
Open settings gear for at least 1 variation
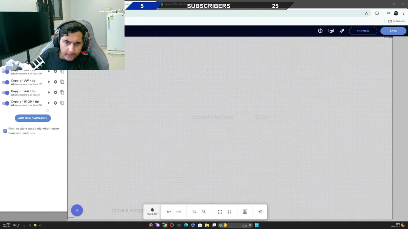(55, 92)
